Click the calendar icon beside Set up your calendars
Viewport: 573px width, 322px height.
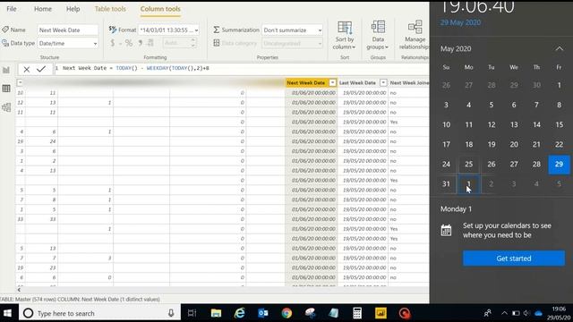click(x=446, y=231)
